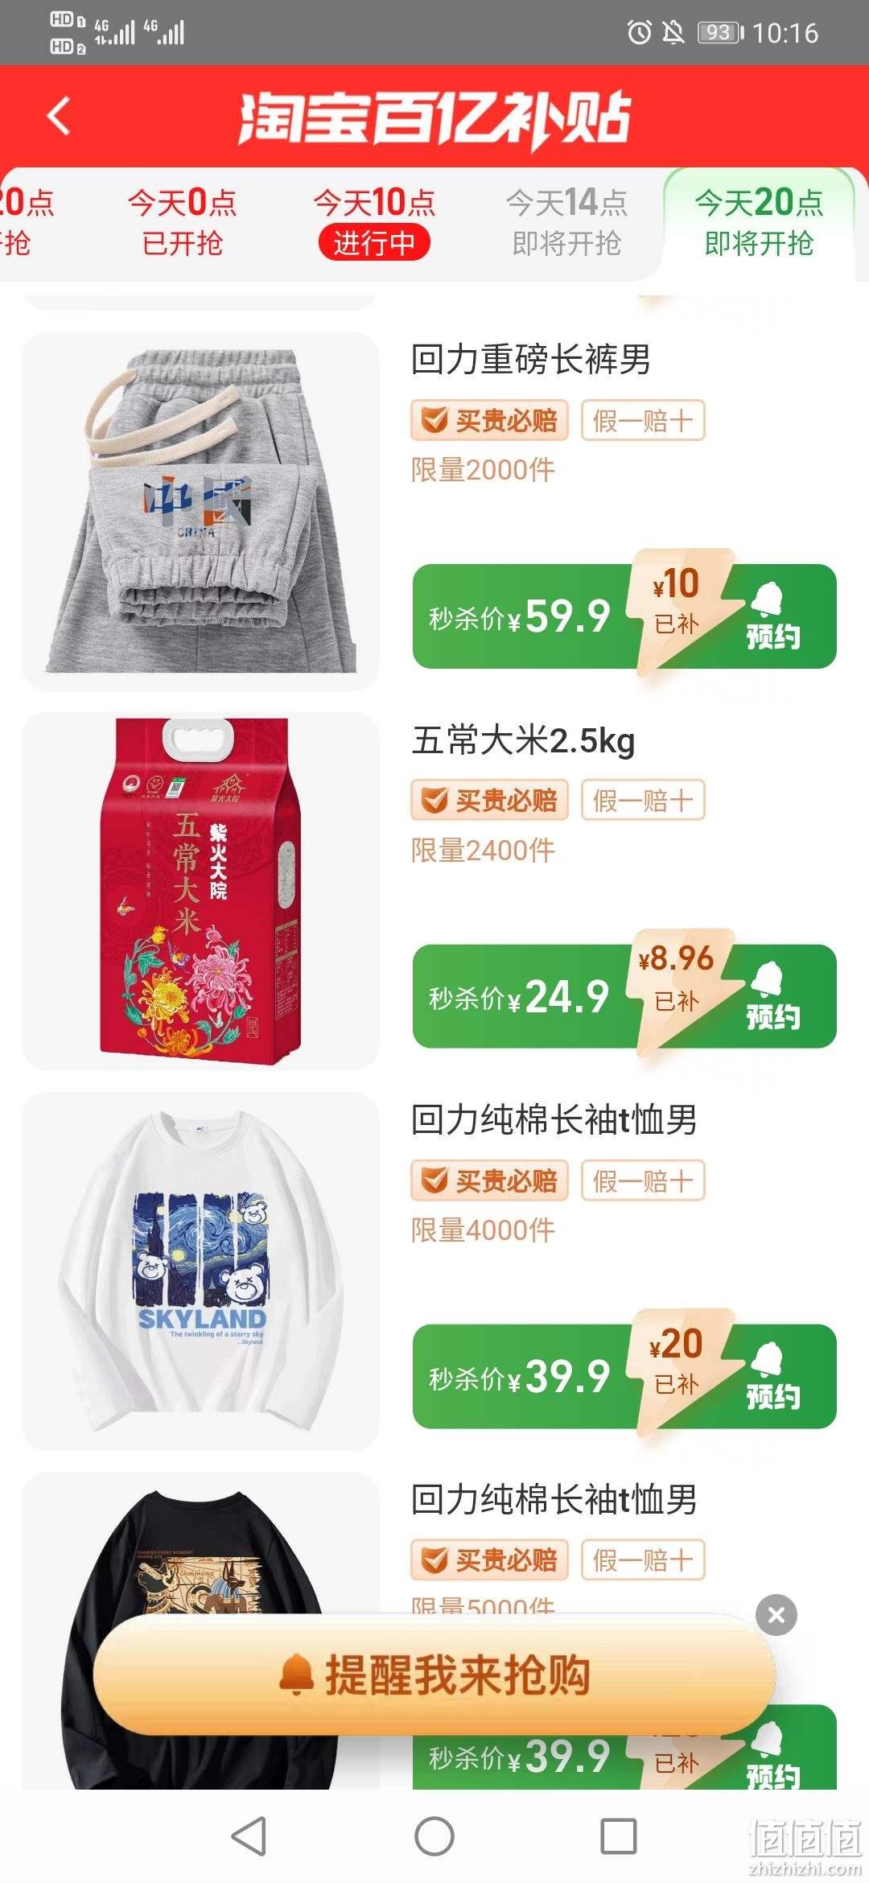This screenshot has height=1883, width=869.
Task: Tap 提醒我来抢购 reminder button
Action: tap(434, 1675)
